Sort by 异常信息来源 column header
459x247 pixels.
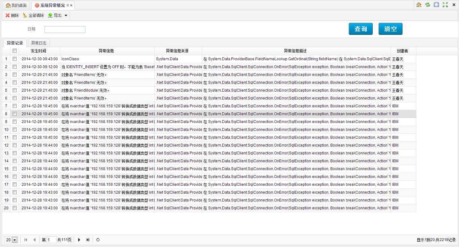(178, 51)
